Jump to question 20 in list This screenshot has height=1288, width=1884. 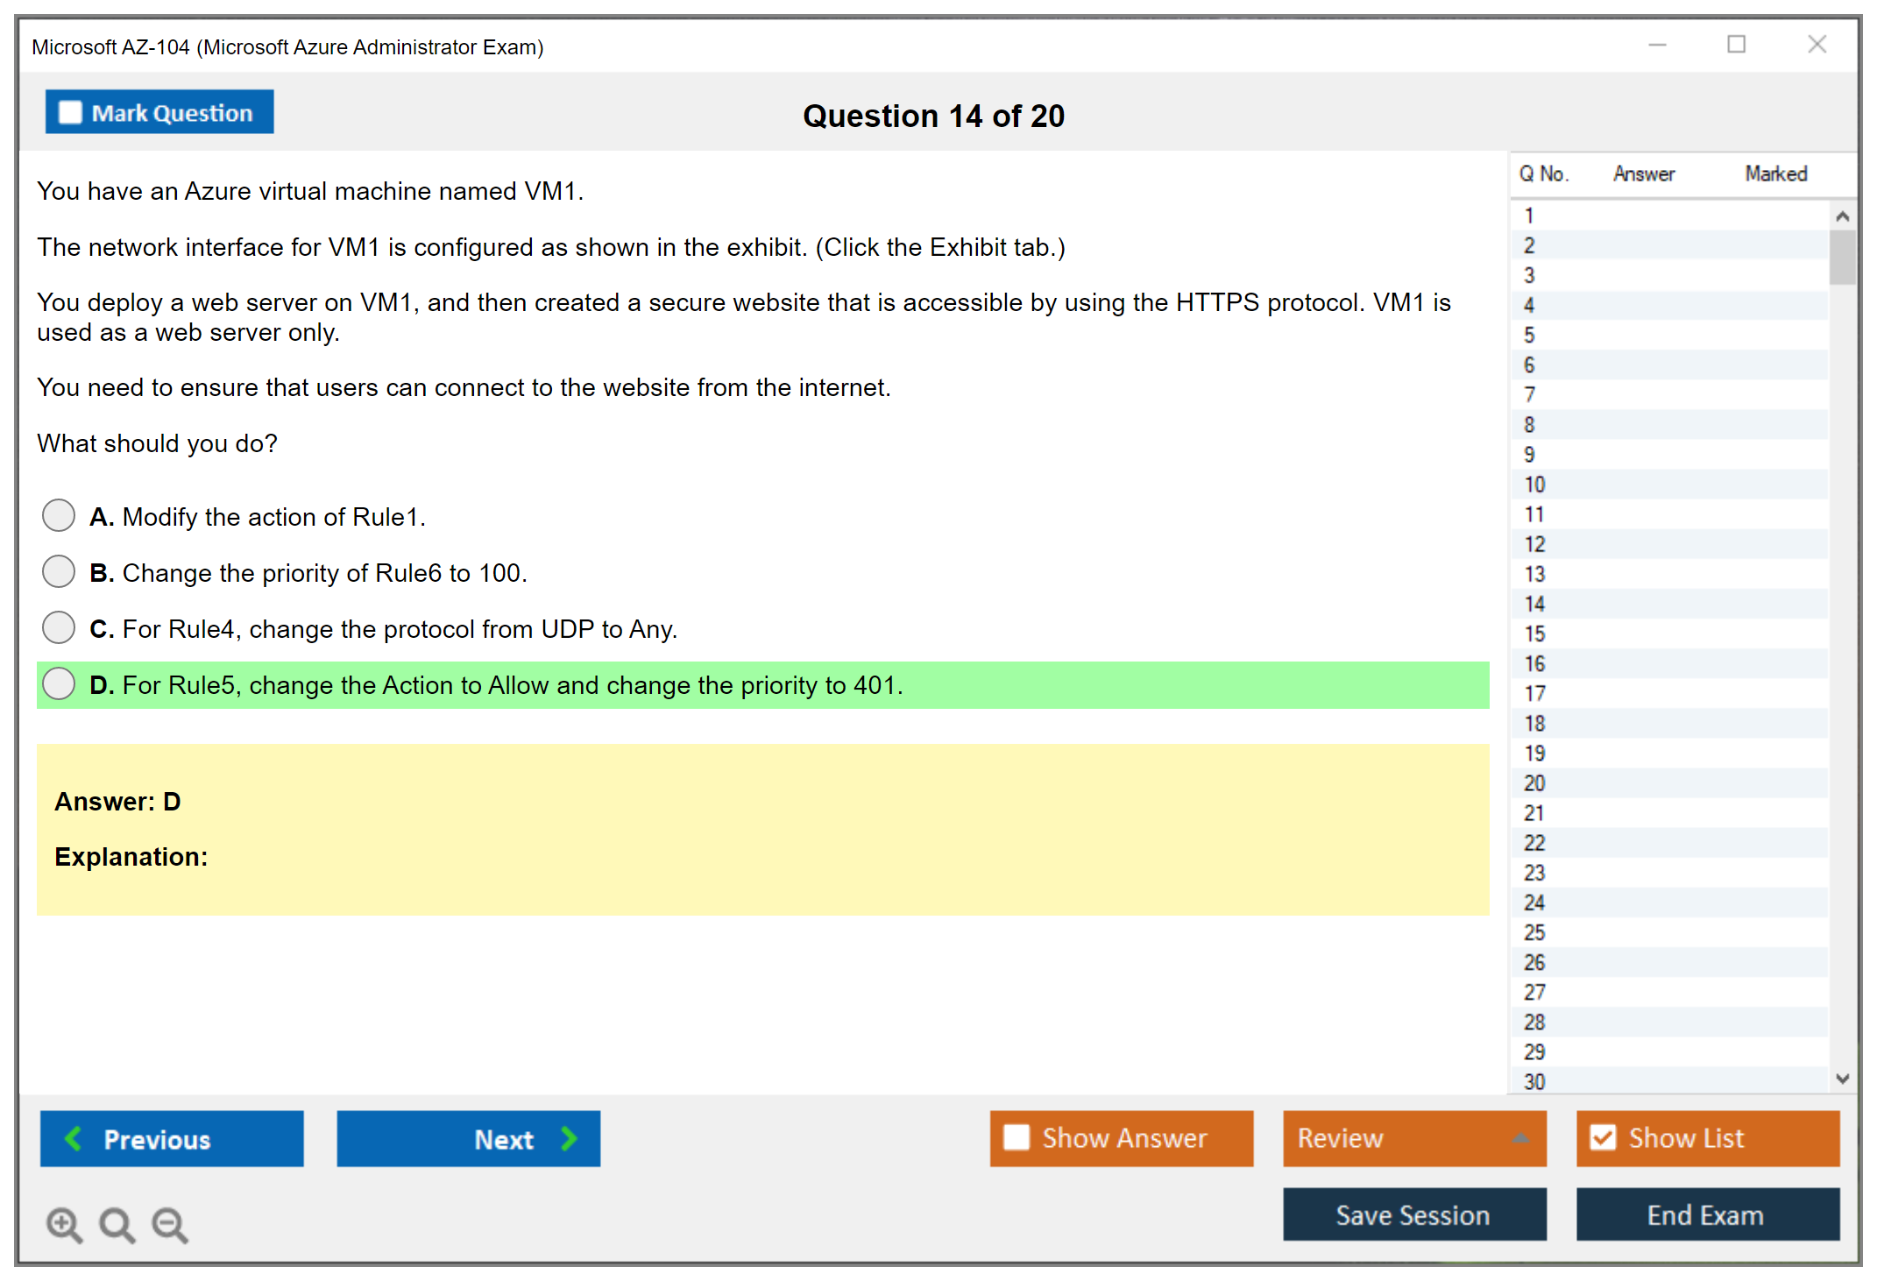coord(1534,782)
